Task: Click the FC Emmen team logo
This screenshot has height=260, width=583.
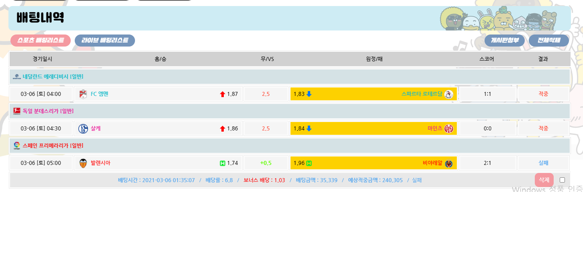Action: (x=83, y=94)
